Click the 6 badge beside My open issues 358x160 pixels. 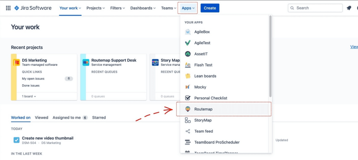click(x=69, y=79)
